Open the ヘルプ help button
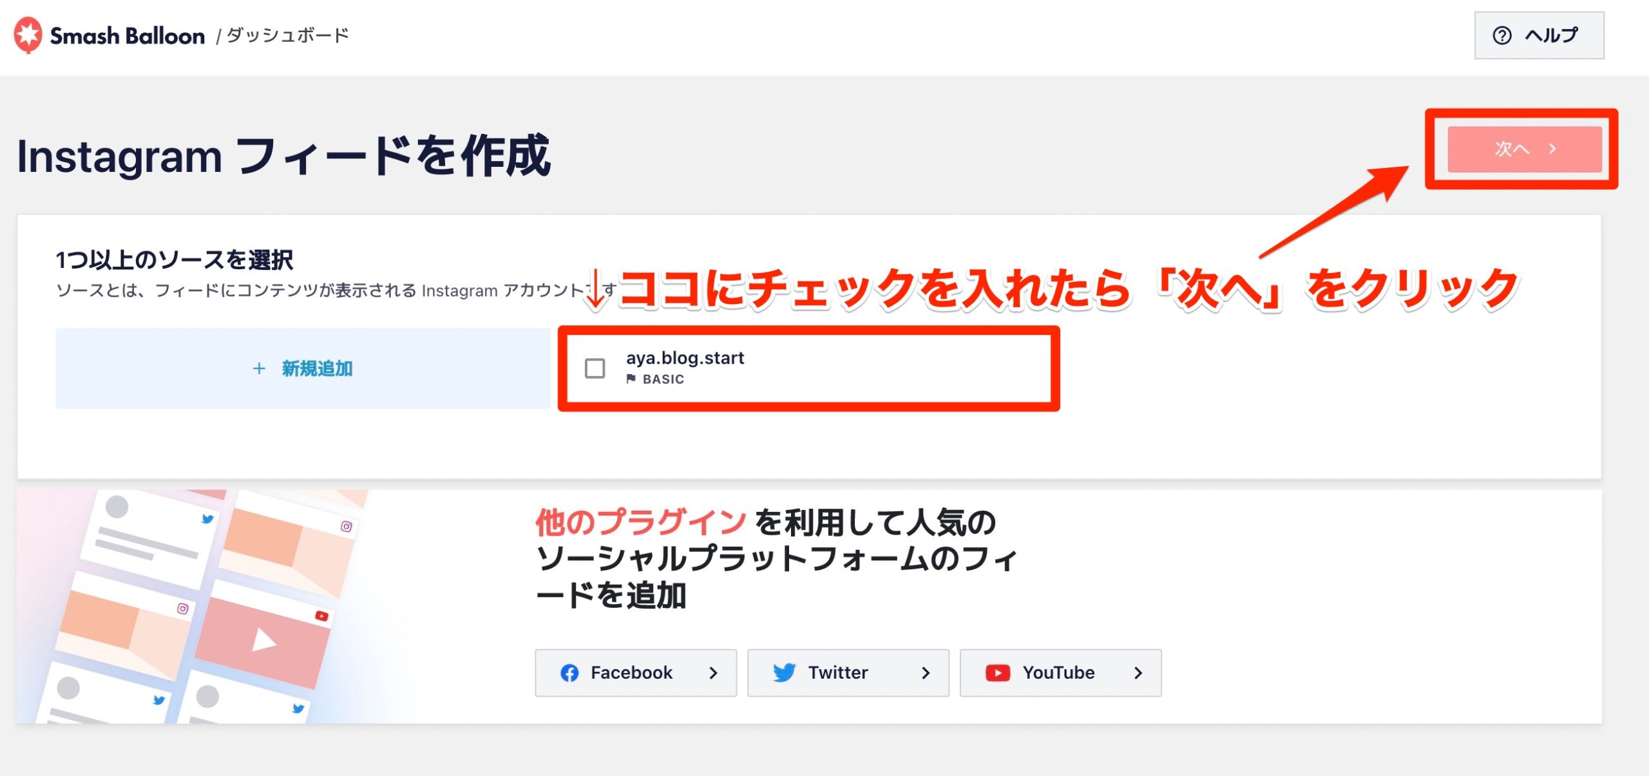Viewport: 1649px width, 776px height. point(1539,35)
